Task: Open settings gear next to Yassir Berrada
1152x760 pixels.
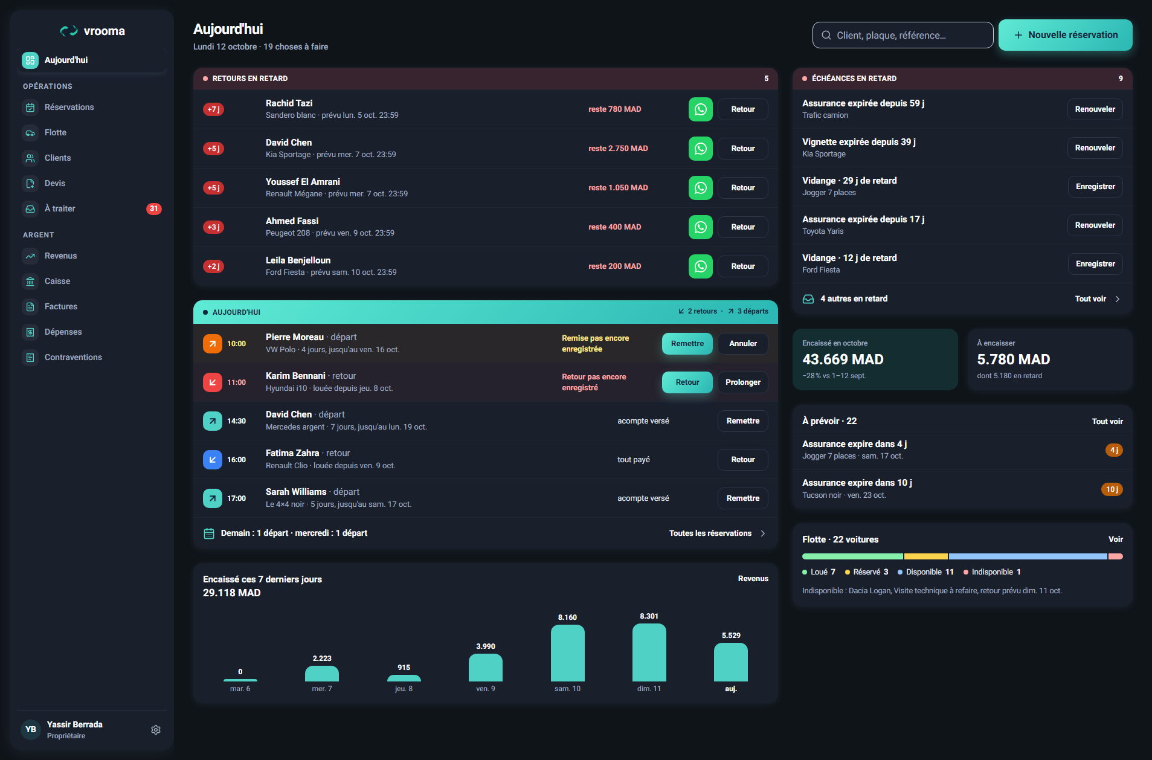Action: point(156,730)
